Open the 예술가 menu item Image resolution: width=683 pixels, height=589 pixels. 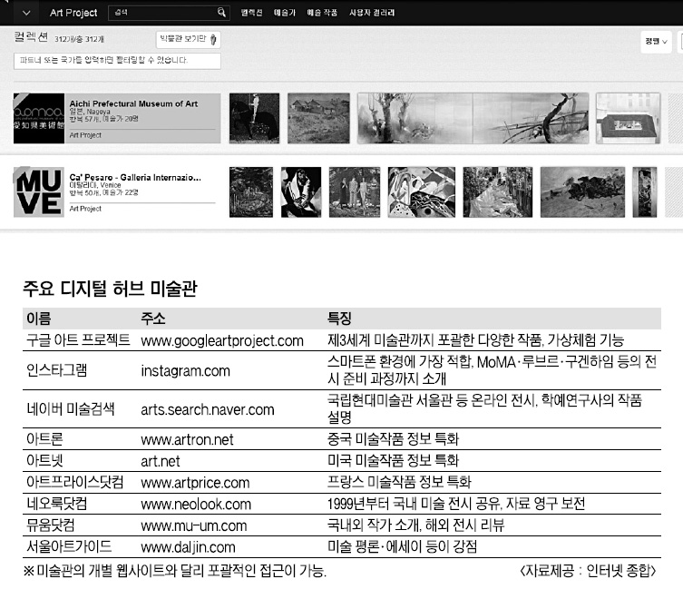click(285, 13)
